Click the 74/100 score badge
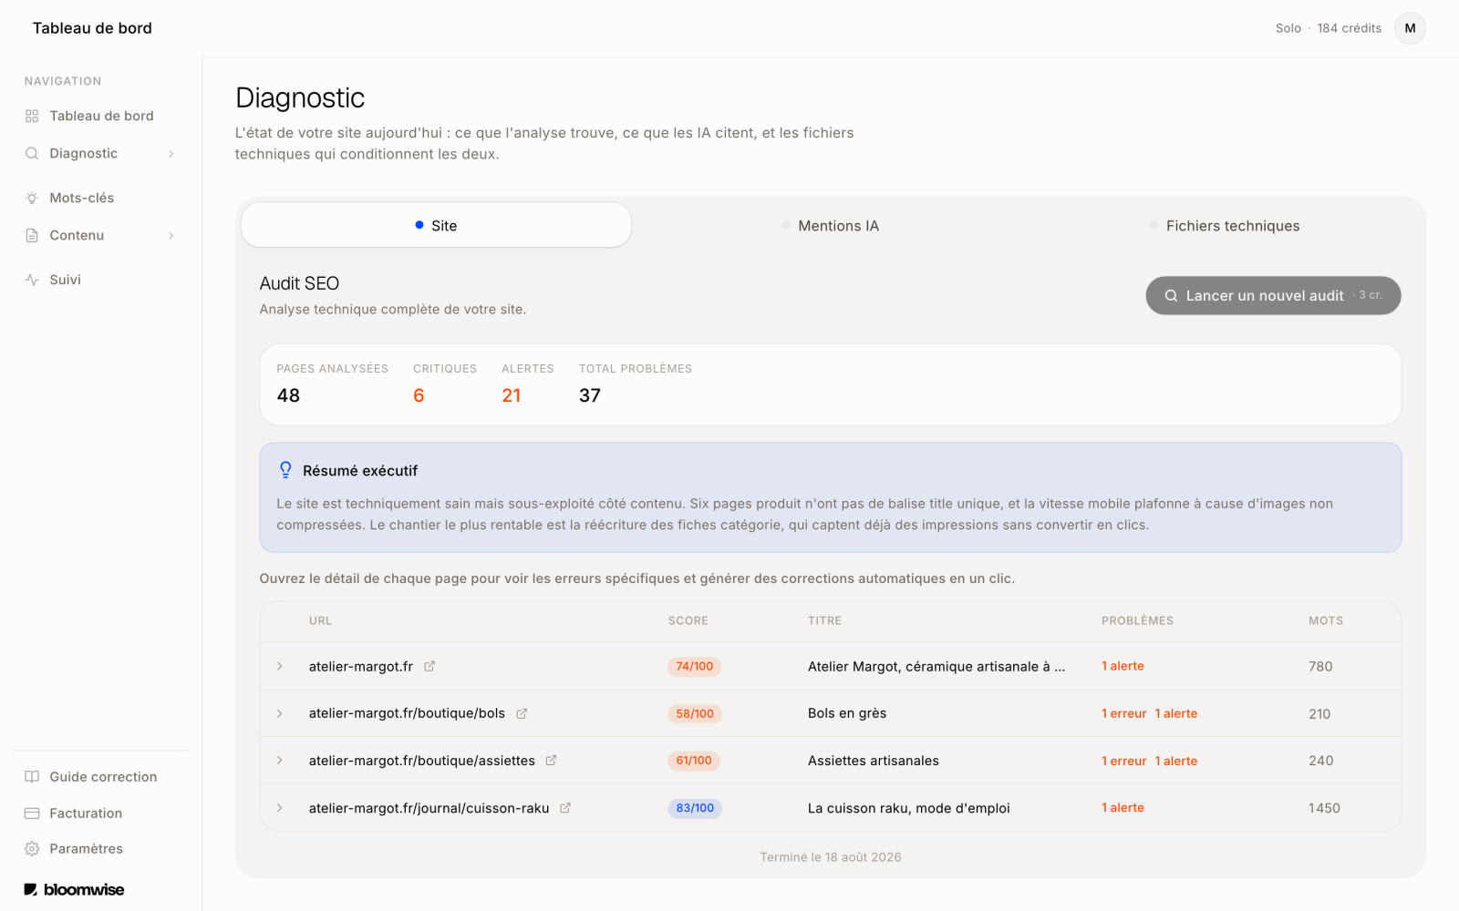1459x911 pixels. point(695,667)
